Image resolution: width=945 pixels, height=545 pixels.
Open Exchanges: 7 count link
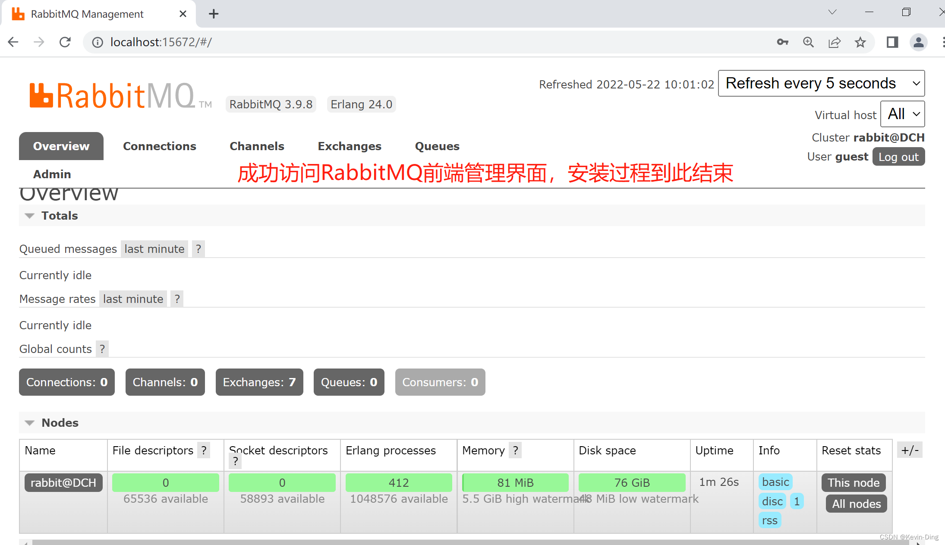[259, 382]
